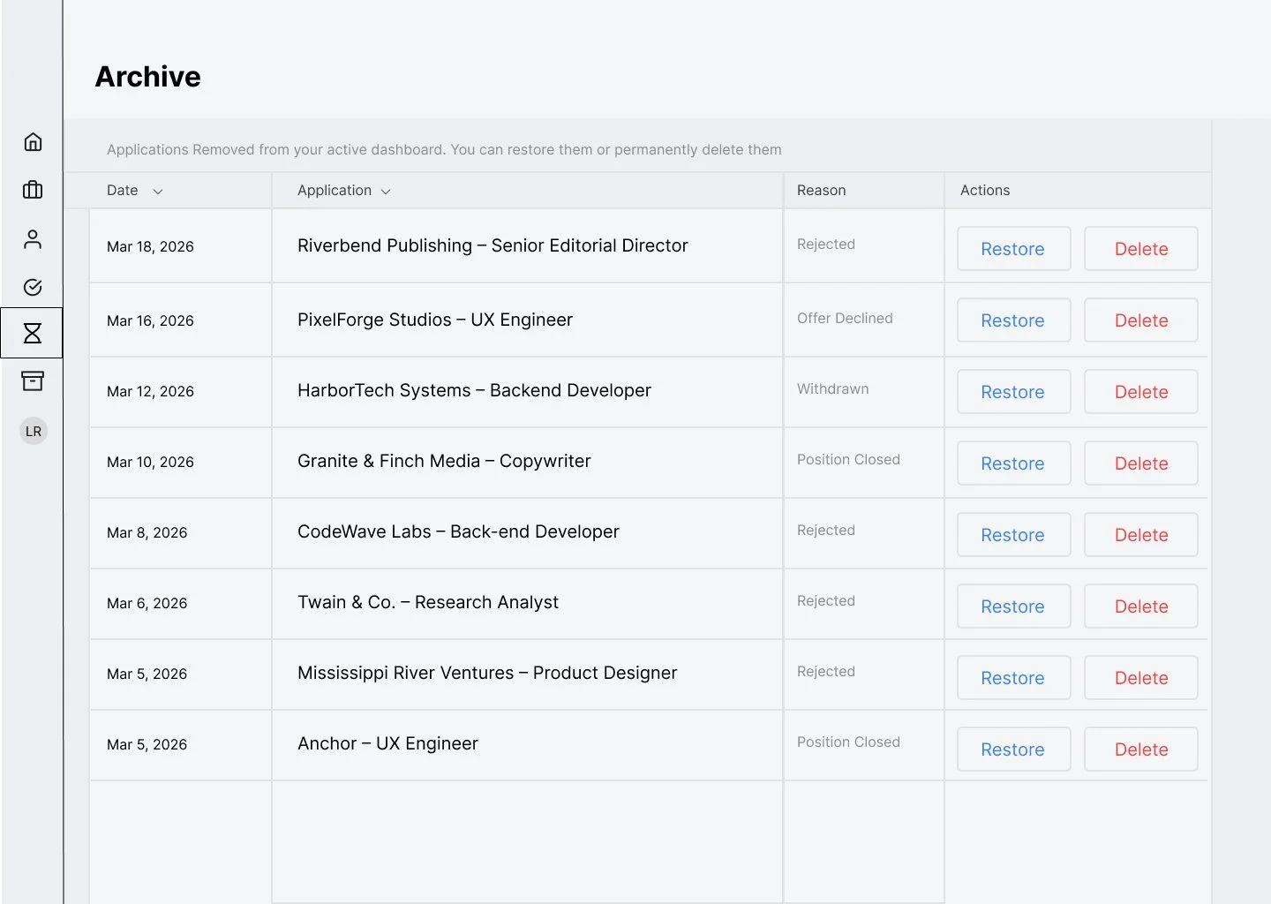Click 'Position Closed' reason for Anchor
Viewport: 1271px width, 904px height.
point(848,742)
